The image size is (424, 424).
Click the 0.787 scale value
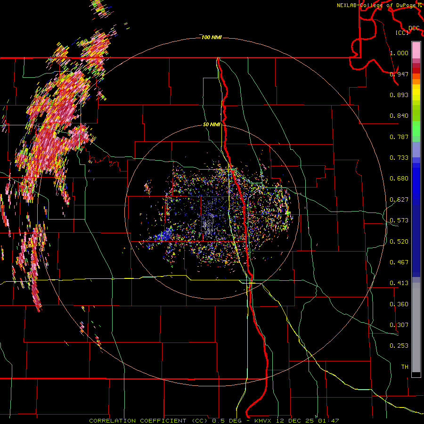pos(399,137)
